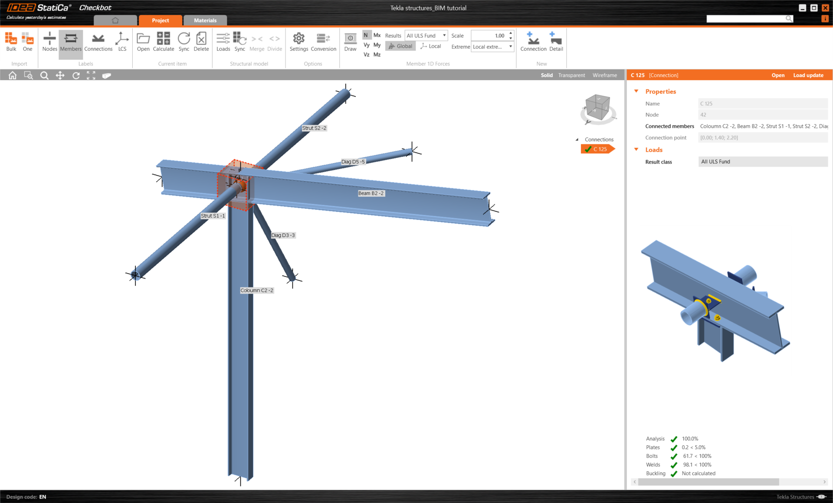The image size is (833, 503).
Task: Open the All ULS Fund results dropdown
Action: click(426, 36)
